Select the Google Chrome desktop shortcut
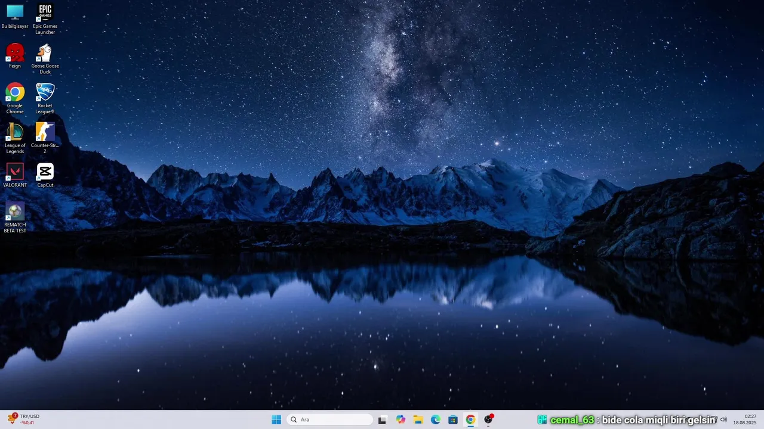Screen dimensions: 764x429 (15, 98)
